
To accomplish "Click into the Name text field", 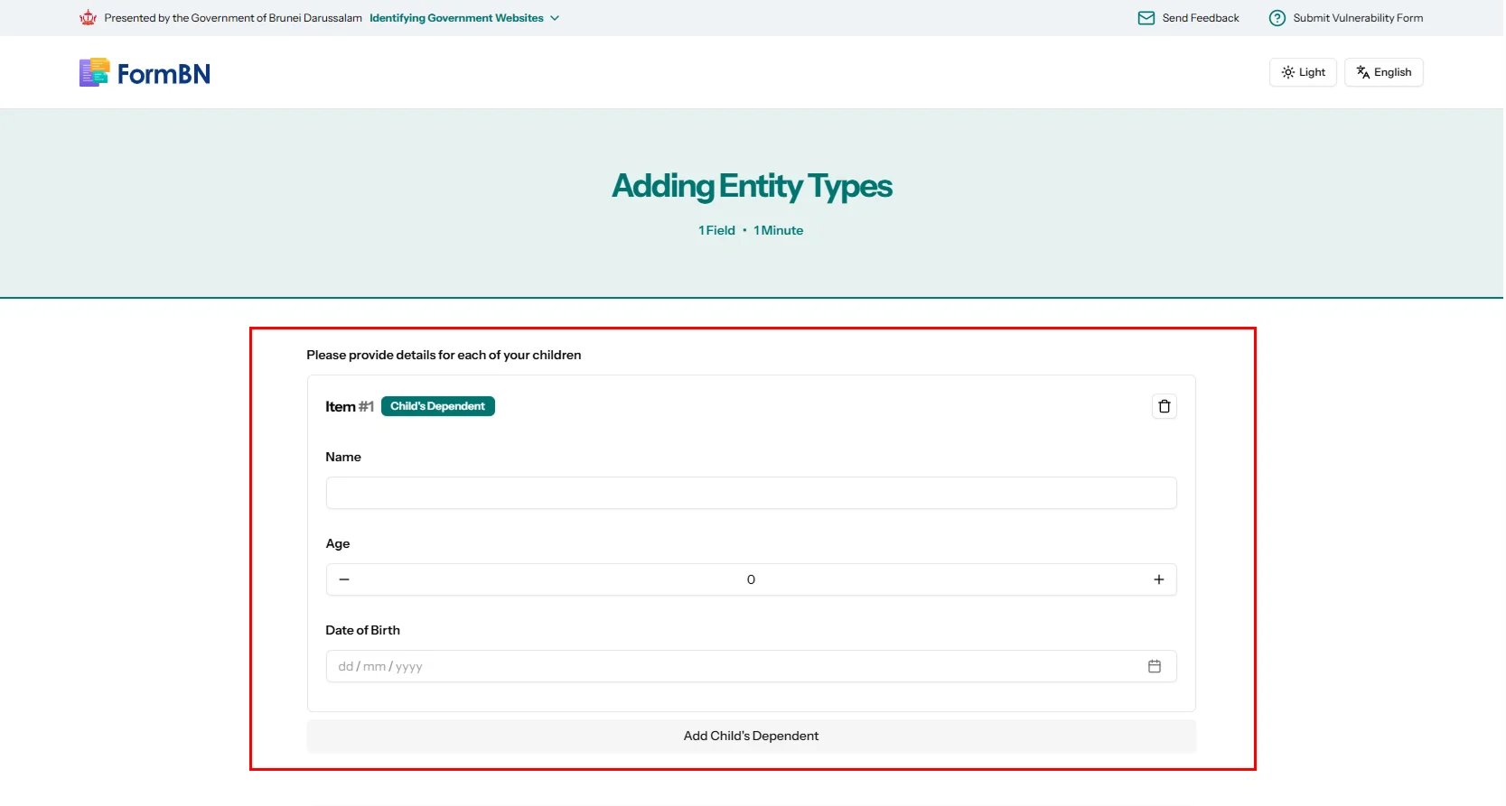I will point(751,493).
